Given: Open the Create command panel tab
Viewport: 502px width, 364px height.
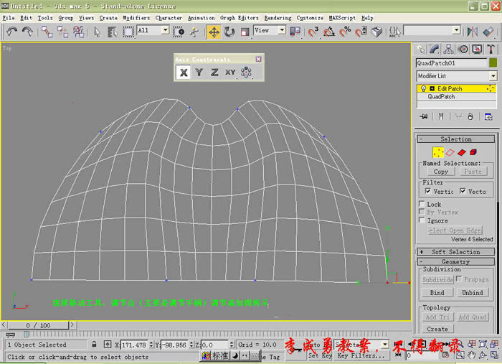Looking at the screenshot, I should 420,49.
